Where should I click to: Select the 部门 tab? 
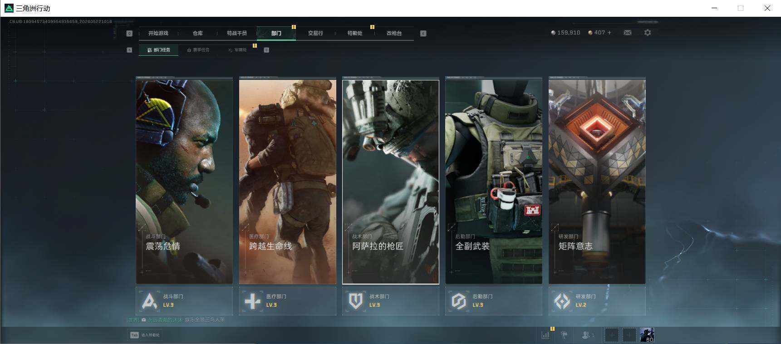point(276,33)
